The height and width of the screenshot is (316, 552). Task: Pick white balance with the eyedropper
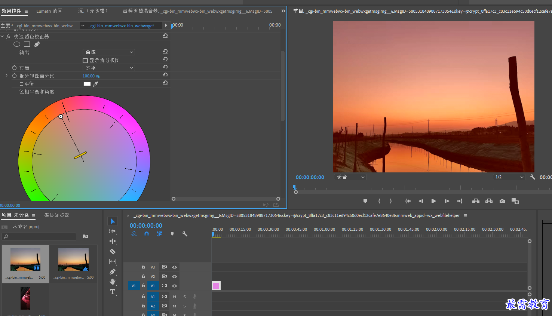(x=95, y=84)
